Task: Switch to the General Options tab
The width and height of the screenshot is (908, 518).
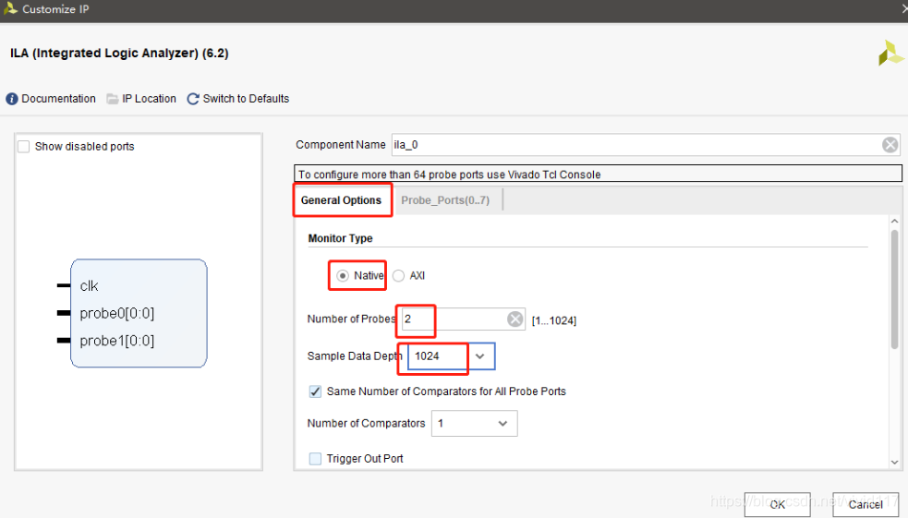Action: point(341,200)
